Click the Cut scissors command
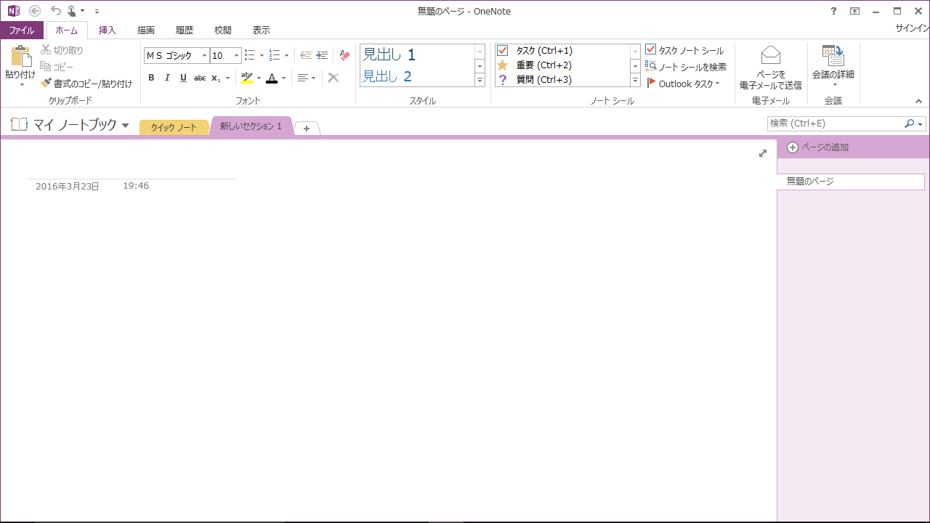Image resolution: width=930 pixels, height=523 pixels. [62, 50]
